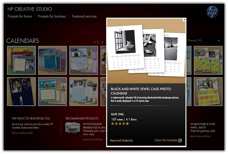The width and height of the screenshot is (228, 154).
Task: Open Projects for home menu
Action: [20, 16]
